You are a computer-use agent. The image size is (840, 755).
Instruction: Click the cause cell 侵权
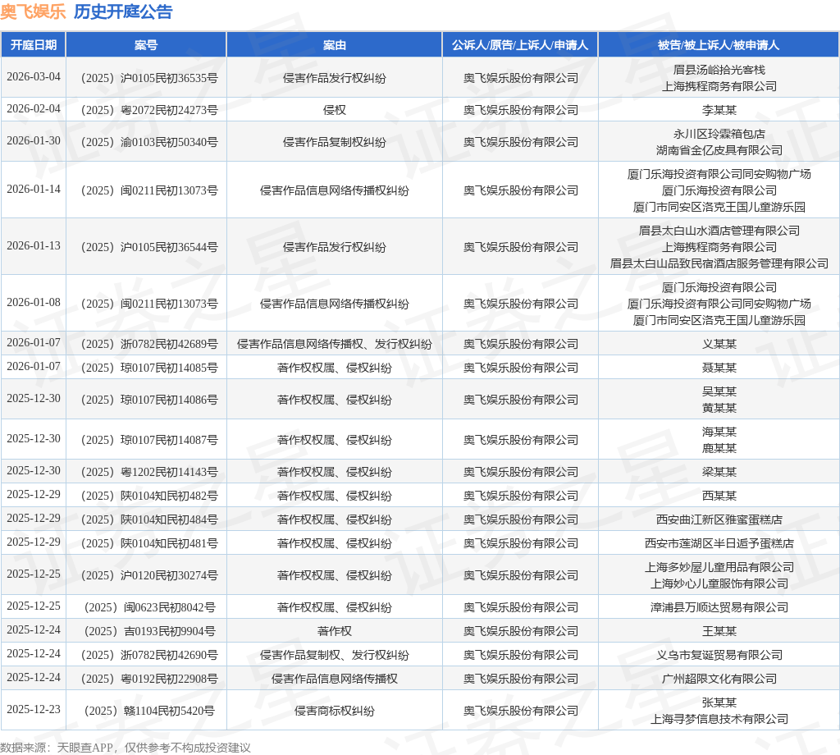(x=335, y=111)
